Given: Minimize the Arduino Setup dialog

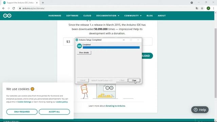Looking at the screenshot, I should (x=124, y=40).
